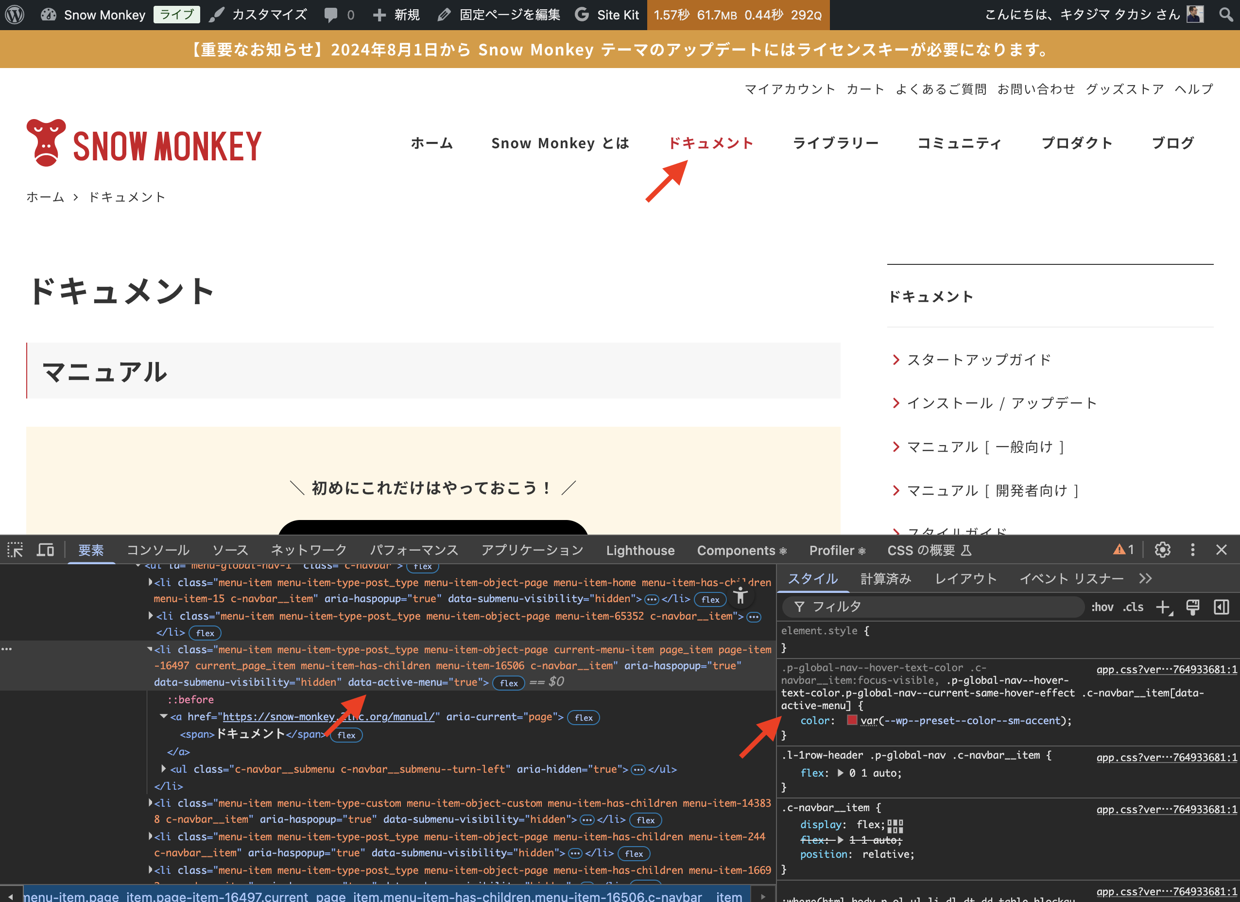
Task: Click the inspect element picker icon
Action: click(15, 550)
